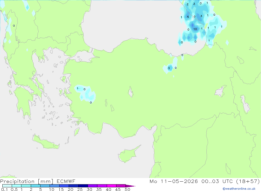The width and height of the screenshot is (261, 191).
Task: Select the 25–30 mm legend swatch
Action: pos(83,186)
